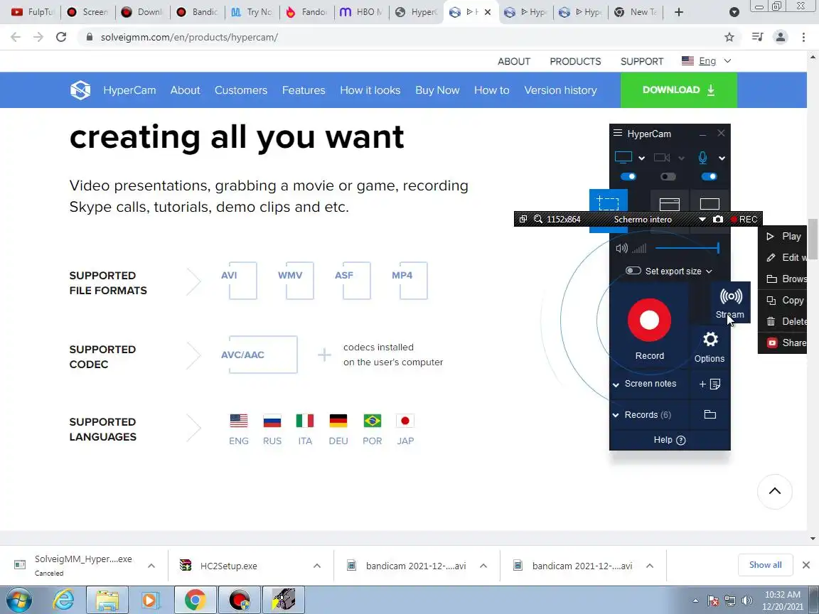The width and height of the screenshot is (819, 614).
Task: Add a new screen note icon
Action: 710,384
